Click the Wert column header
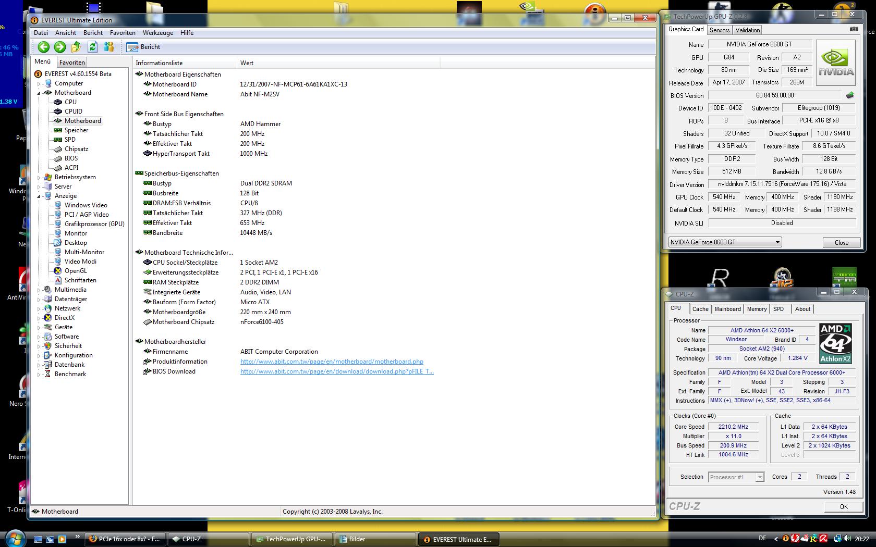876x547 pixels. tap(338, 63)
